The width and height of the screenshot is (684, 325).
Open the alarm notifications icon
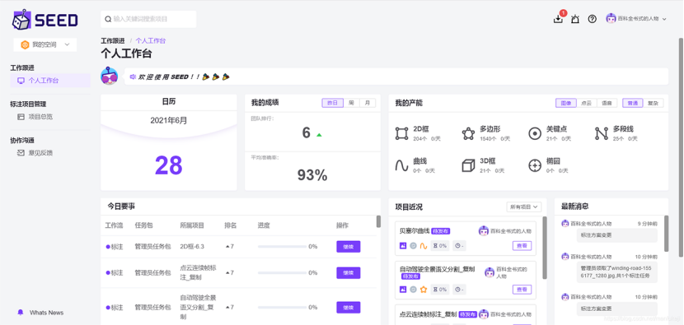pyautogui.click(x=575, y=19)
